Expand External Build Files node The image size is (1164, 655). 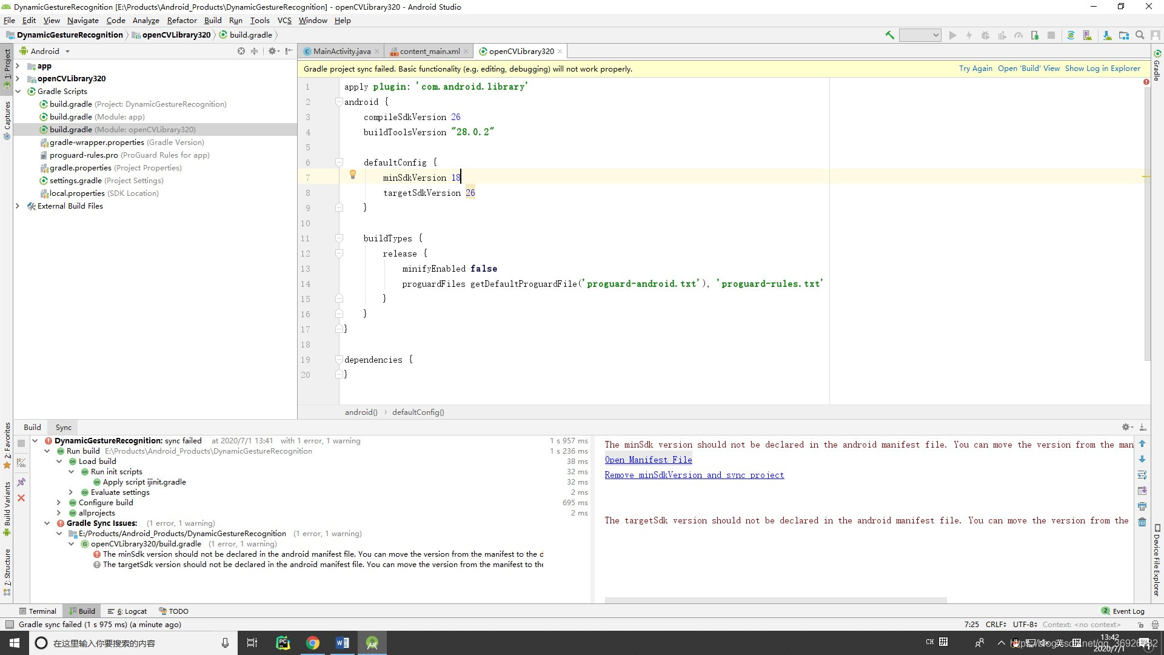point(18,206)
